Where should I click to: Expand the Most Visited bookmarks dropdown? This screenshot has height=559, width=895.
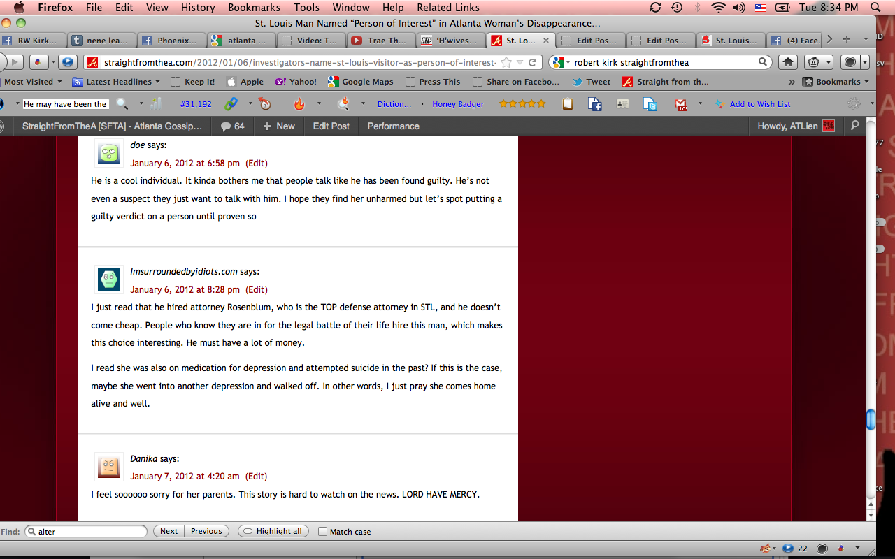pyautogui.click(x=31, y=82)
